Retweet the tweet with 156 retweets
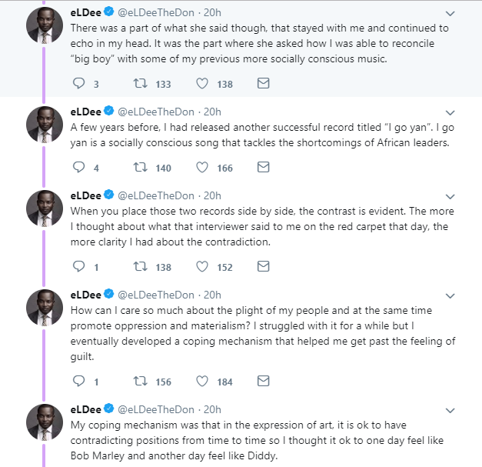 pyautogui.click(x=141, y=381)
